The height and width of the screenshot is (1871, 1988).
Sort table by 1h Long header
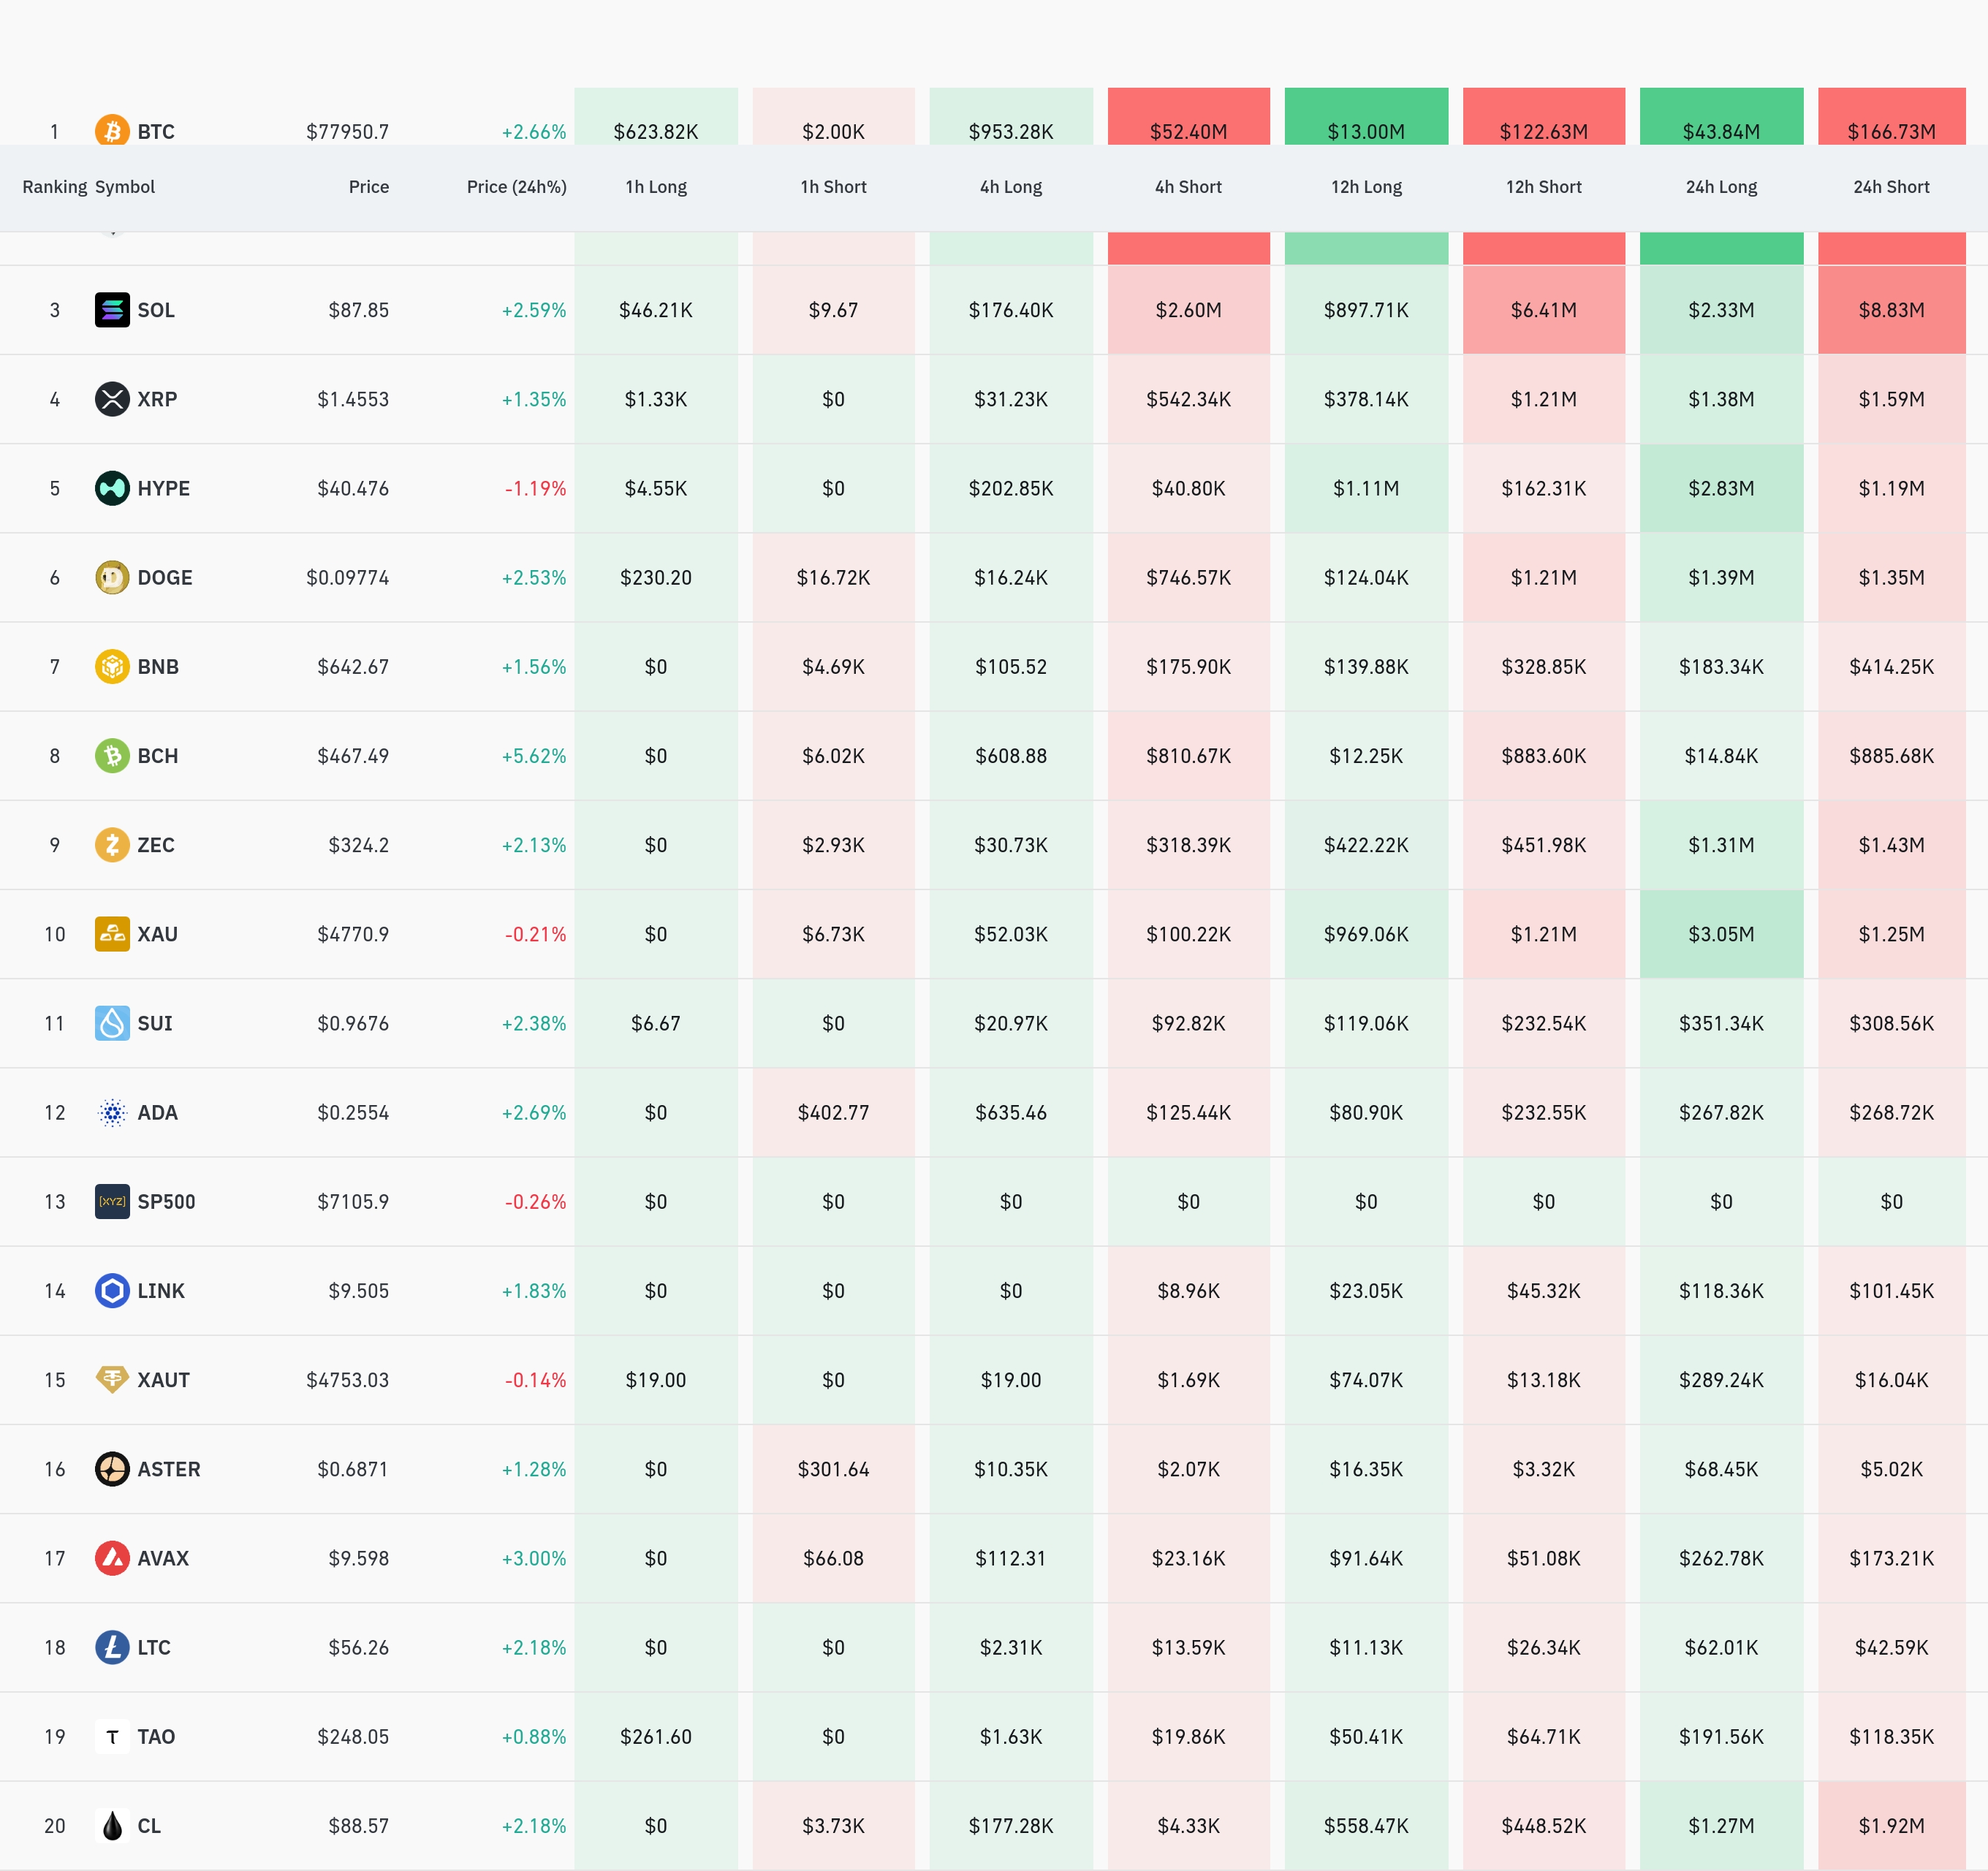(x=655, y=187)
